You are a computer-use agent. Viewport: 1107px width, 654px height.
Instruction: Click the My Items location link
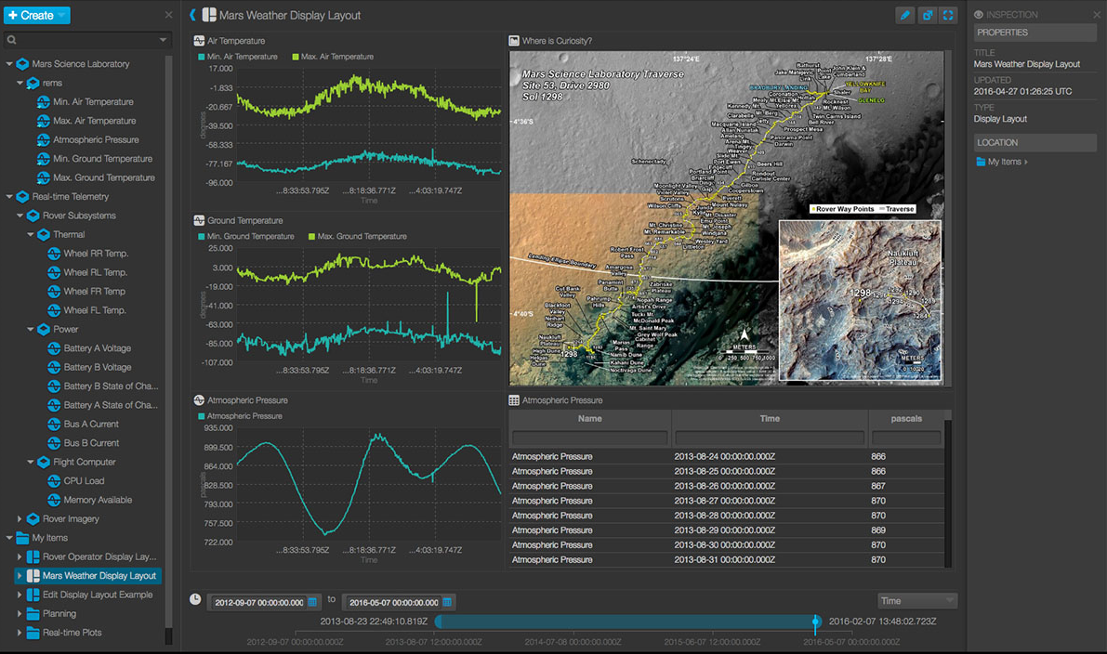[x=1003, y=162]
